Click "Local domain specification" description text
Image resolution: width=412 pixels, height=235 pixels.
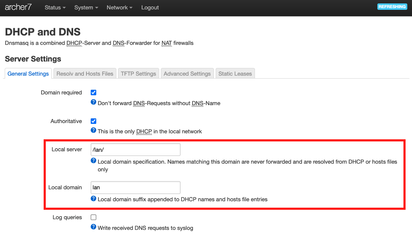click(247, 165)
